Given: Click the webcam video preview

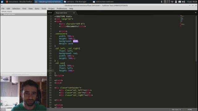Looking at the screenshot, I should click(x=24, y=93).
